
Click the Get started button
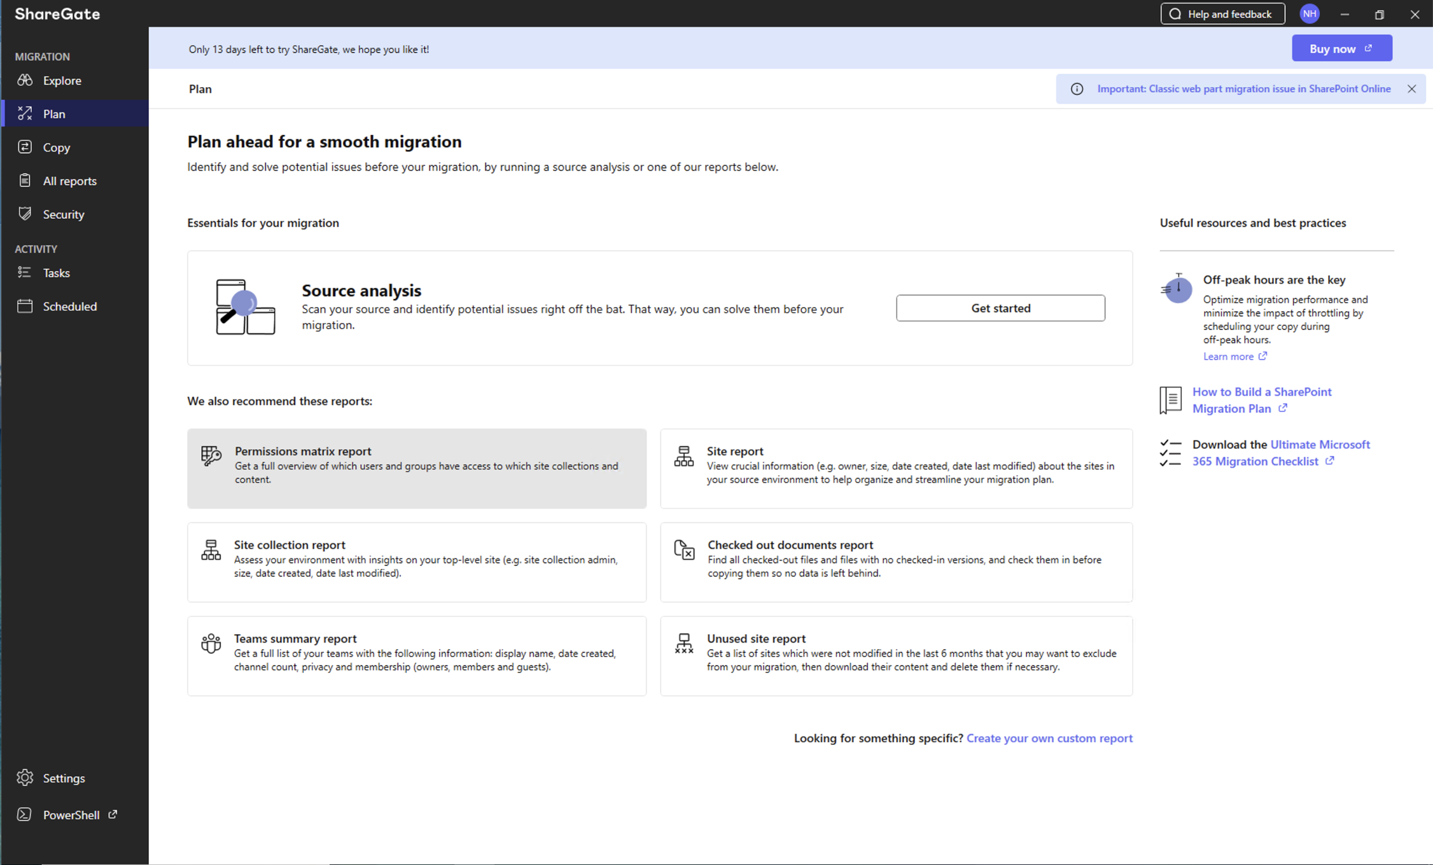(x=1000, y=308)
